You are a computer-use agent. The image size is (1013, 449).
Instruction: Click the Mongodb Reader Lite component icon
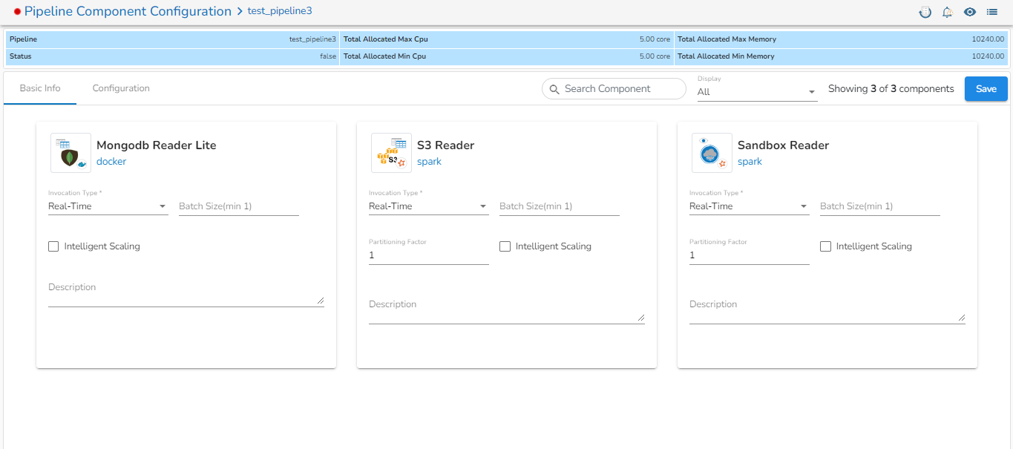click(x=71, y=153)
